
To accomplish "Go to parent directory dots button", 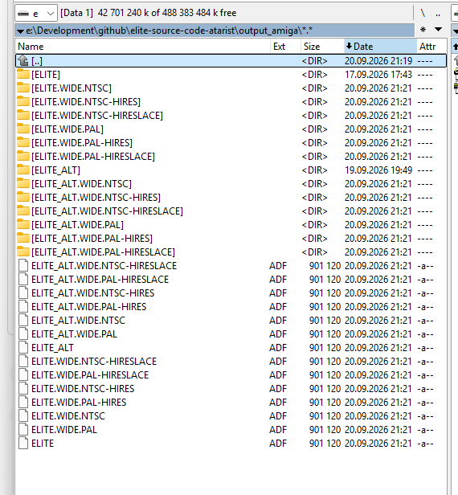I will tap(438, 14).
